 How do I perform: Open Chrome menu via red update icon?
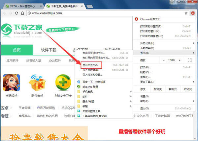pyautogui.click(x=193, y=13)
